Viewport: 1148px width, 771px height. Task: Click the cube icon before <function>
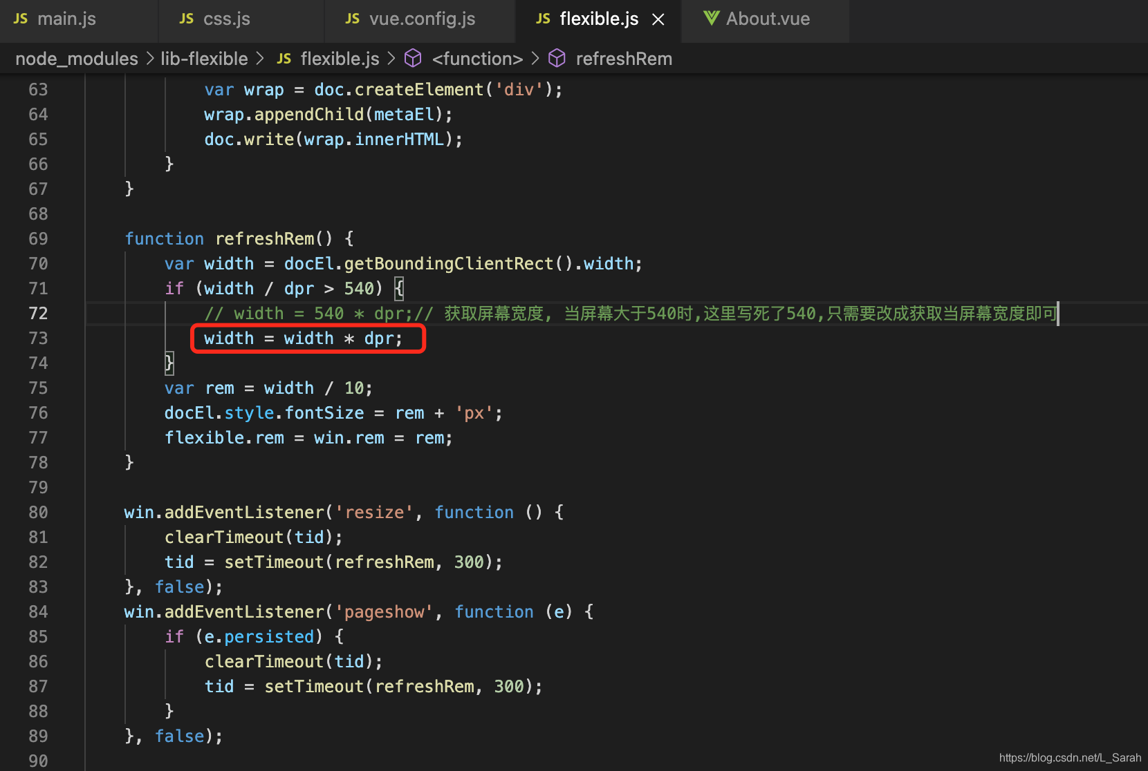[x=413, y=59]
